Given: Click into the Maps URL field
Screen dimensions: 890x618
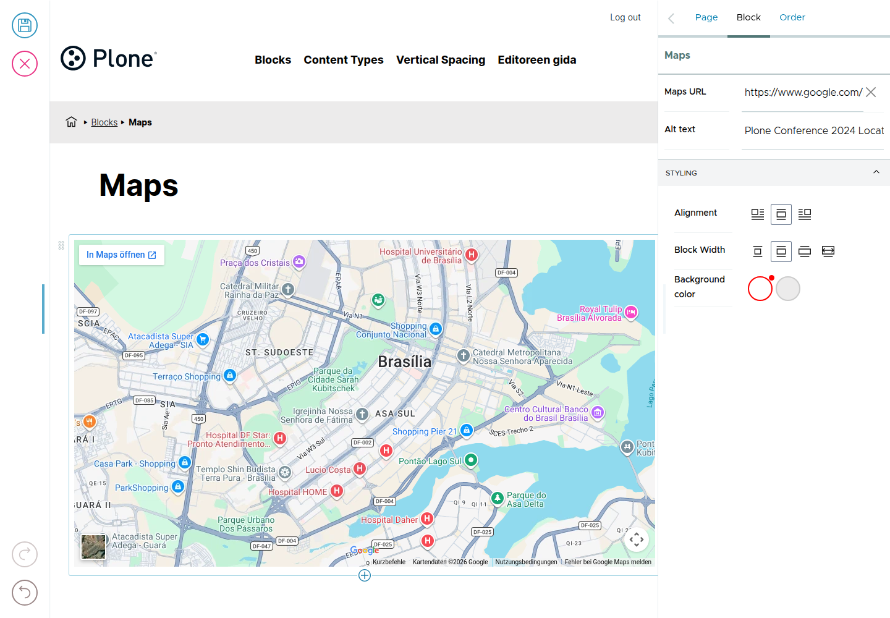Looking at the screenshot, I should (x=803, y=93).
